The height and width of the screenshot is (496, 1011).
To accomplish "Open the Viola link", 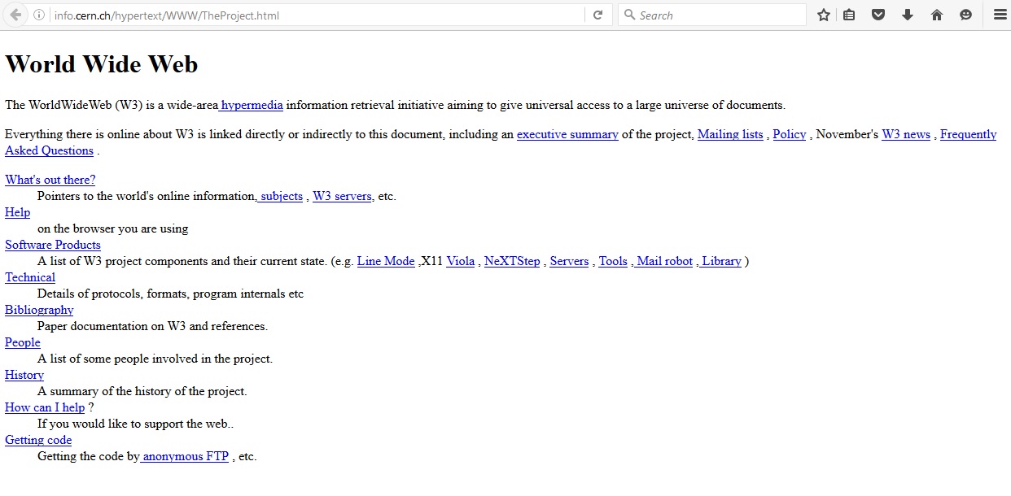I will (x=460, y=261).
